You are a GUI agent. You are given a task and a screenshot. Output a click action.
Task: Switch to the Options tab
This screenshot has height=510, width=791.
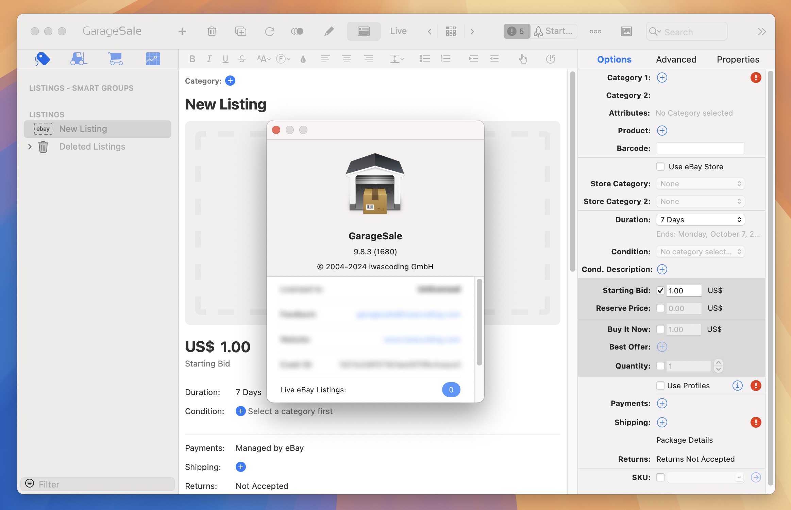tap(614, 60)
